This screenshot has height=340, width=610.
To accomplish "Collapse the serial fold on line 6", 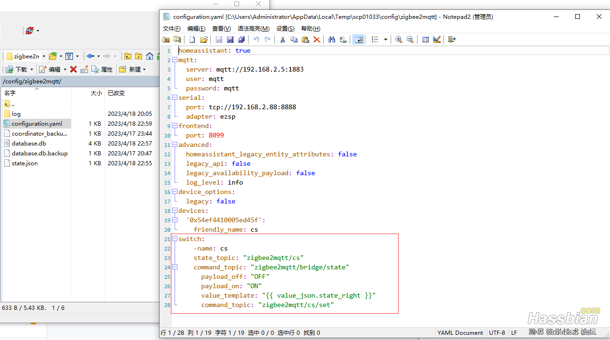I will [x=175, y=97].
